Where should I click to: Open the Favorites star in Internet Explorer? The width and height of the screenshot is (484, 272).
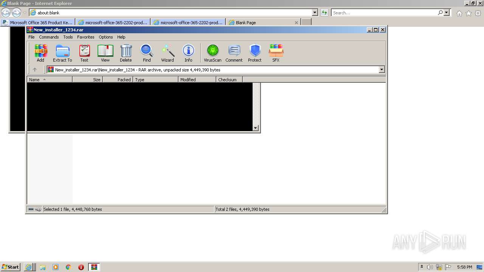pyautogui.click(x=468, y=13)
